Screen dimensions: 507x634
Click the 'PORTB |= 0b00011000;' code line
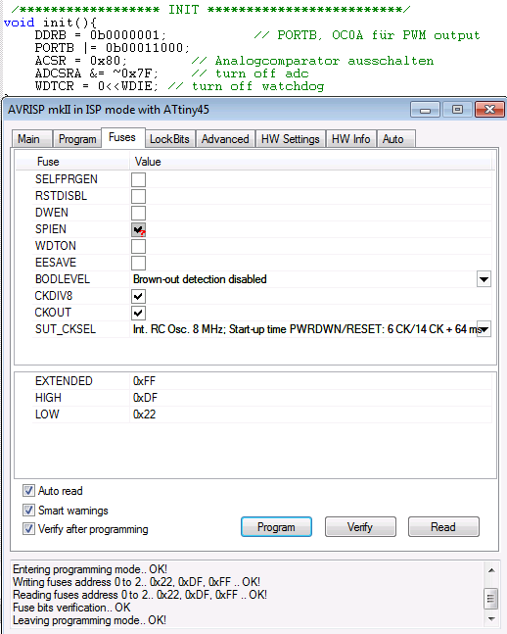click(112, 48)
